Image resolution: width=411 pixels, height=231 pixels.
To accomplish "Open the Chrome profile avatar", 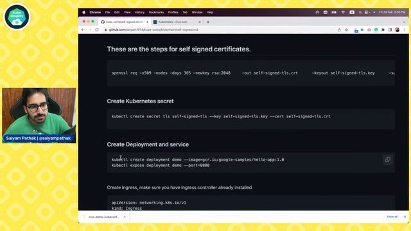I will 397,30.
